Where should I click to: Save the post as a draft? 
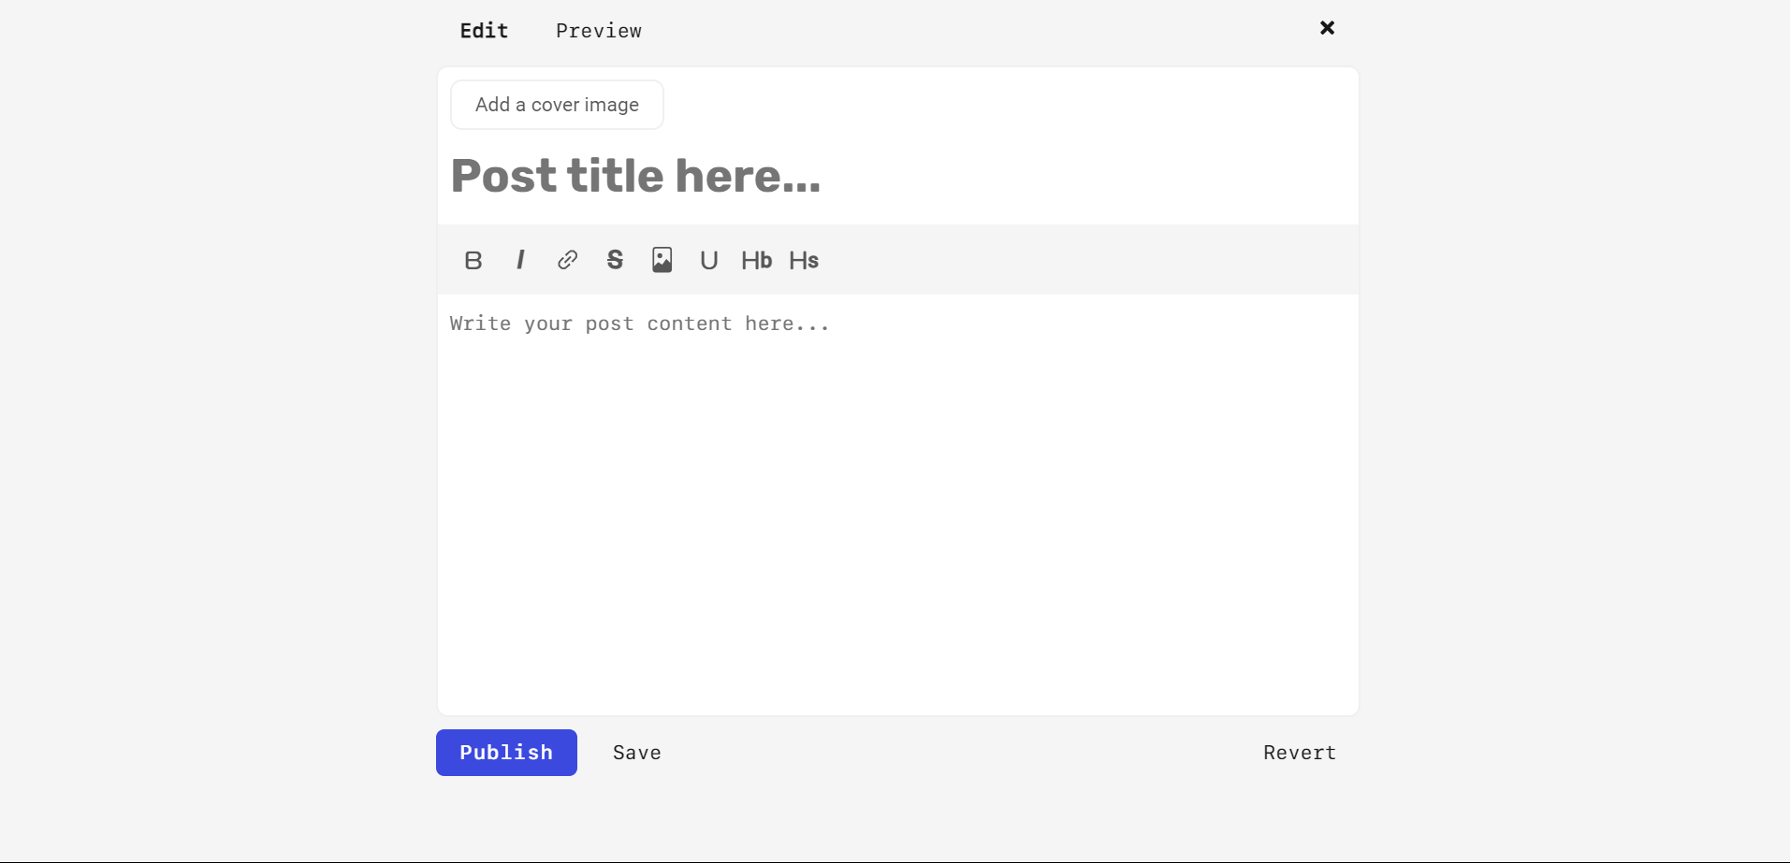[x=637, y=753]
